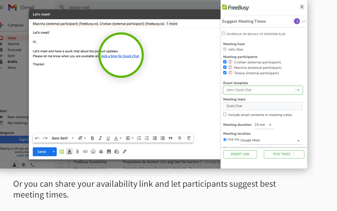Remove formatting from selected text
The width and height of the screenshot is (337, 211).
point(189,138)
